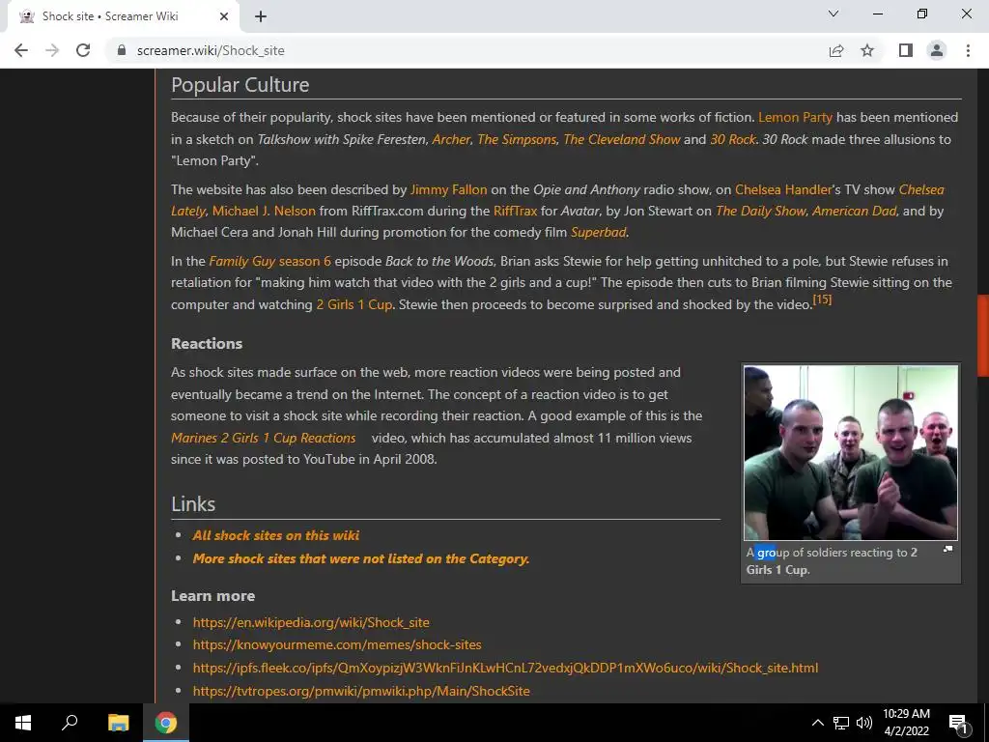Open Chrome's three-dot menu
Image resolution: width=989 pixels, height=742 pixels.
[968, 50]
